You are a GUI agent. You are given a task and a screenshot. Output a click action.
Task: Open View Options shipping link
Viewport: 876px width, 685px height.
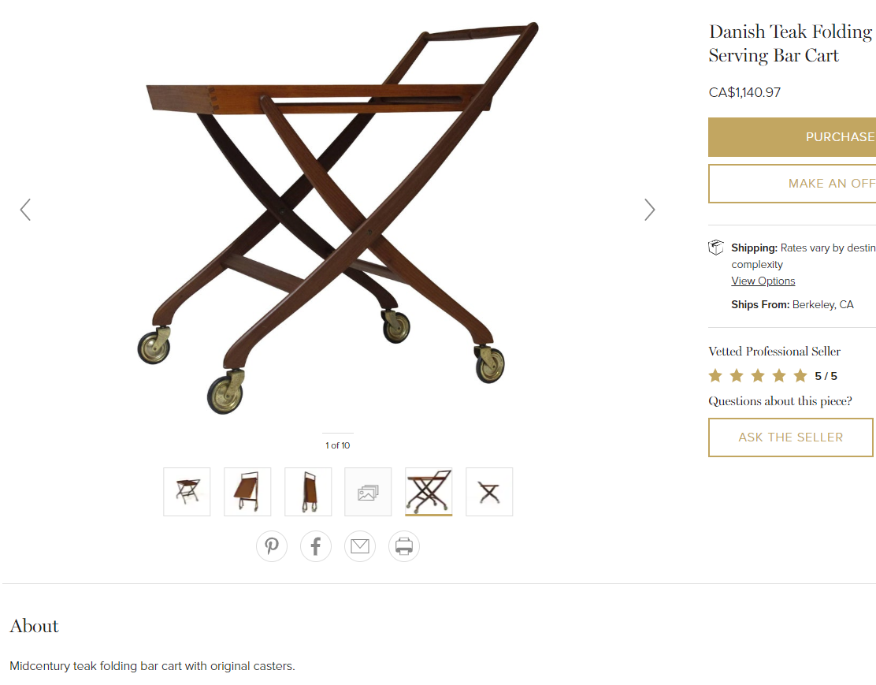pyautogui.click(x=763, y=281)
